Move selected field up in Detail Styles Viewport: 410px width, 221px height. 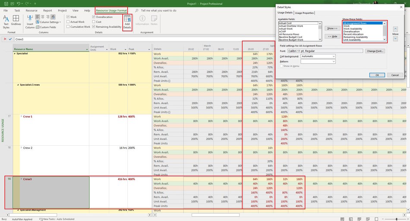(395, 29)
